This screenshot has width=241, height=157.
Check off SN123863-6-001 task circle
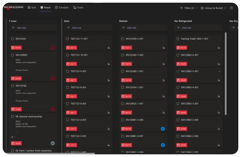(x=178, y=55)
